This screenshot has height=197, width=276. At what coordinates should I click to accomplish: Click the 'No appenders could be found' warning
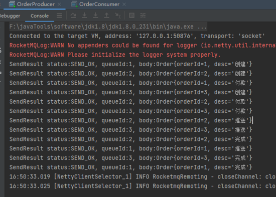coord(143,46)
